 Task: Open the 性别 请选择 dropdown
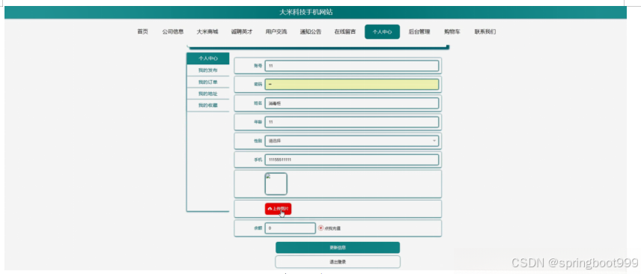click(x=351, y=141)
